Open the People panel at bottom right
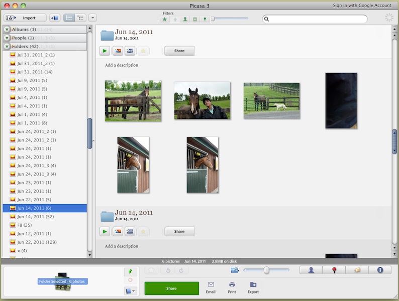399x301 pixels. coord(311,270)
